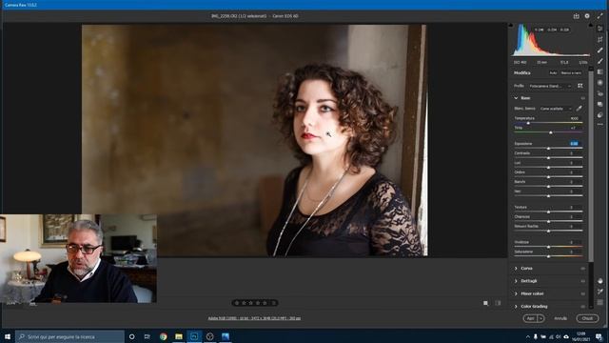This screenshot has height=343, width=609.
Task: Open the Snapshots panel icon
Action: coord(600,104)
